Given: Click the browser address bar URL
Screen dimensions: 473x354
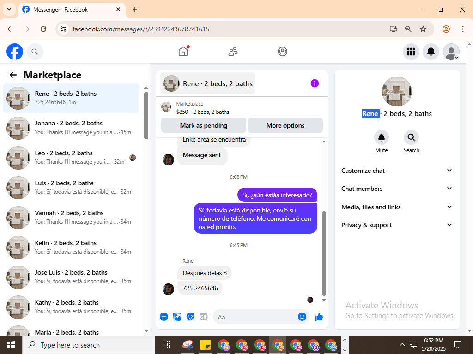Looking at the screenshot, I should coord(140,29).
